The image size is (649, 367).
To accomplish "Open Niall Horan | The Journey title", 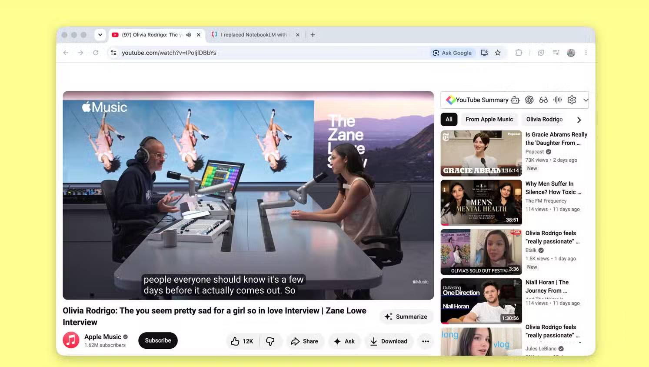I will click(547, 287).
